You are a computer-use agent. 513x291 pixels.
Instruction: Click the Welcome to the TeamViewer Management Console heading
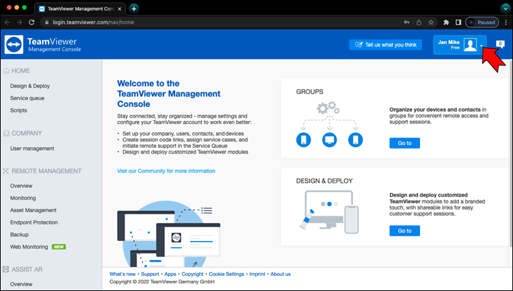click(x=169, y=94)
